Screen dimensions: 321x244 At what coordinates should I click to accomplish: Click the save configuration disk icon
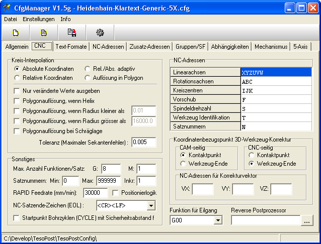pos(72,33)
